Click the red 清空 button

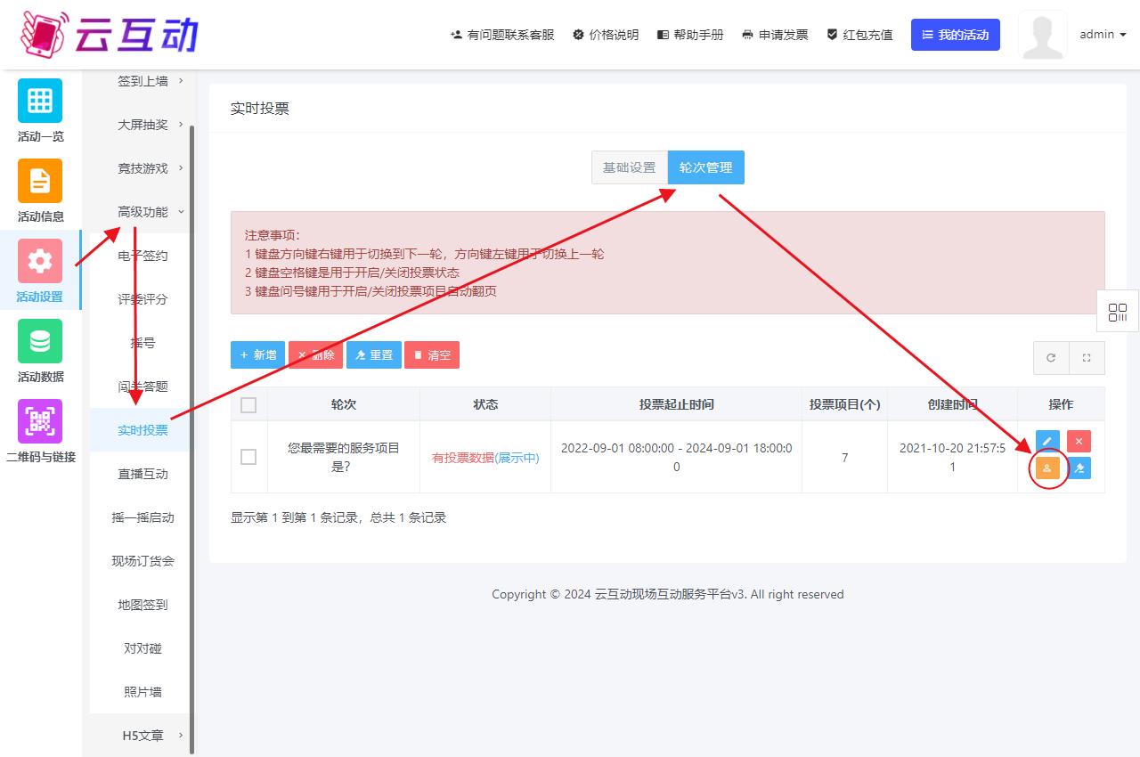point(432,354)
